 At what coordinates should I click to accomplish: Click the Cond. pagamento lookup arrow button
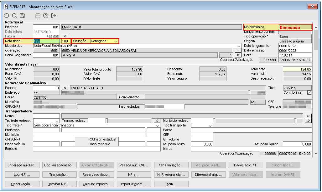238,55
